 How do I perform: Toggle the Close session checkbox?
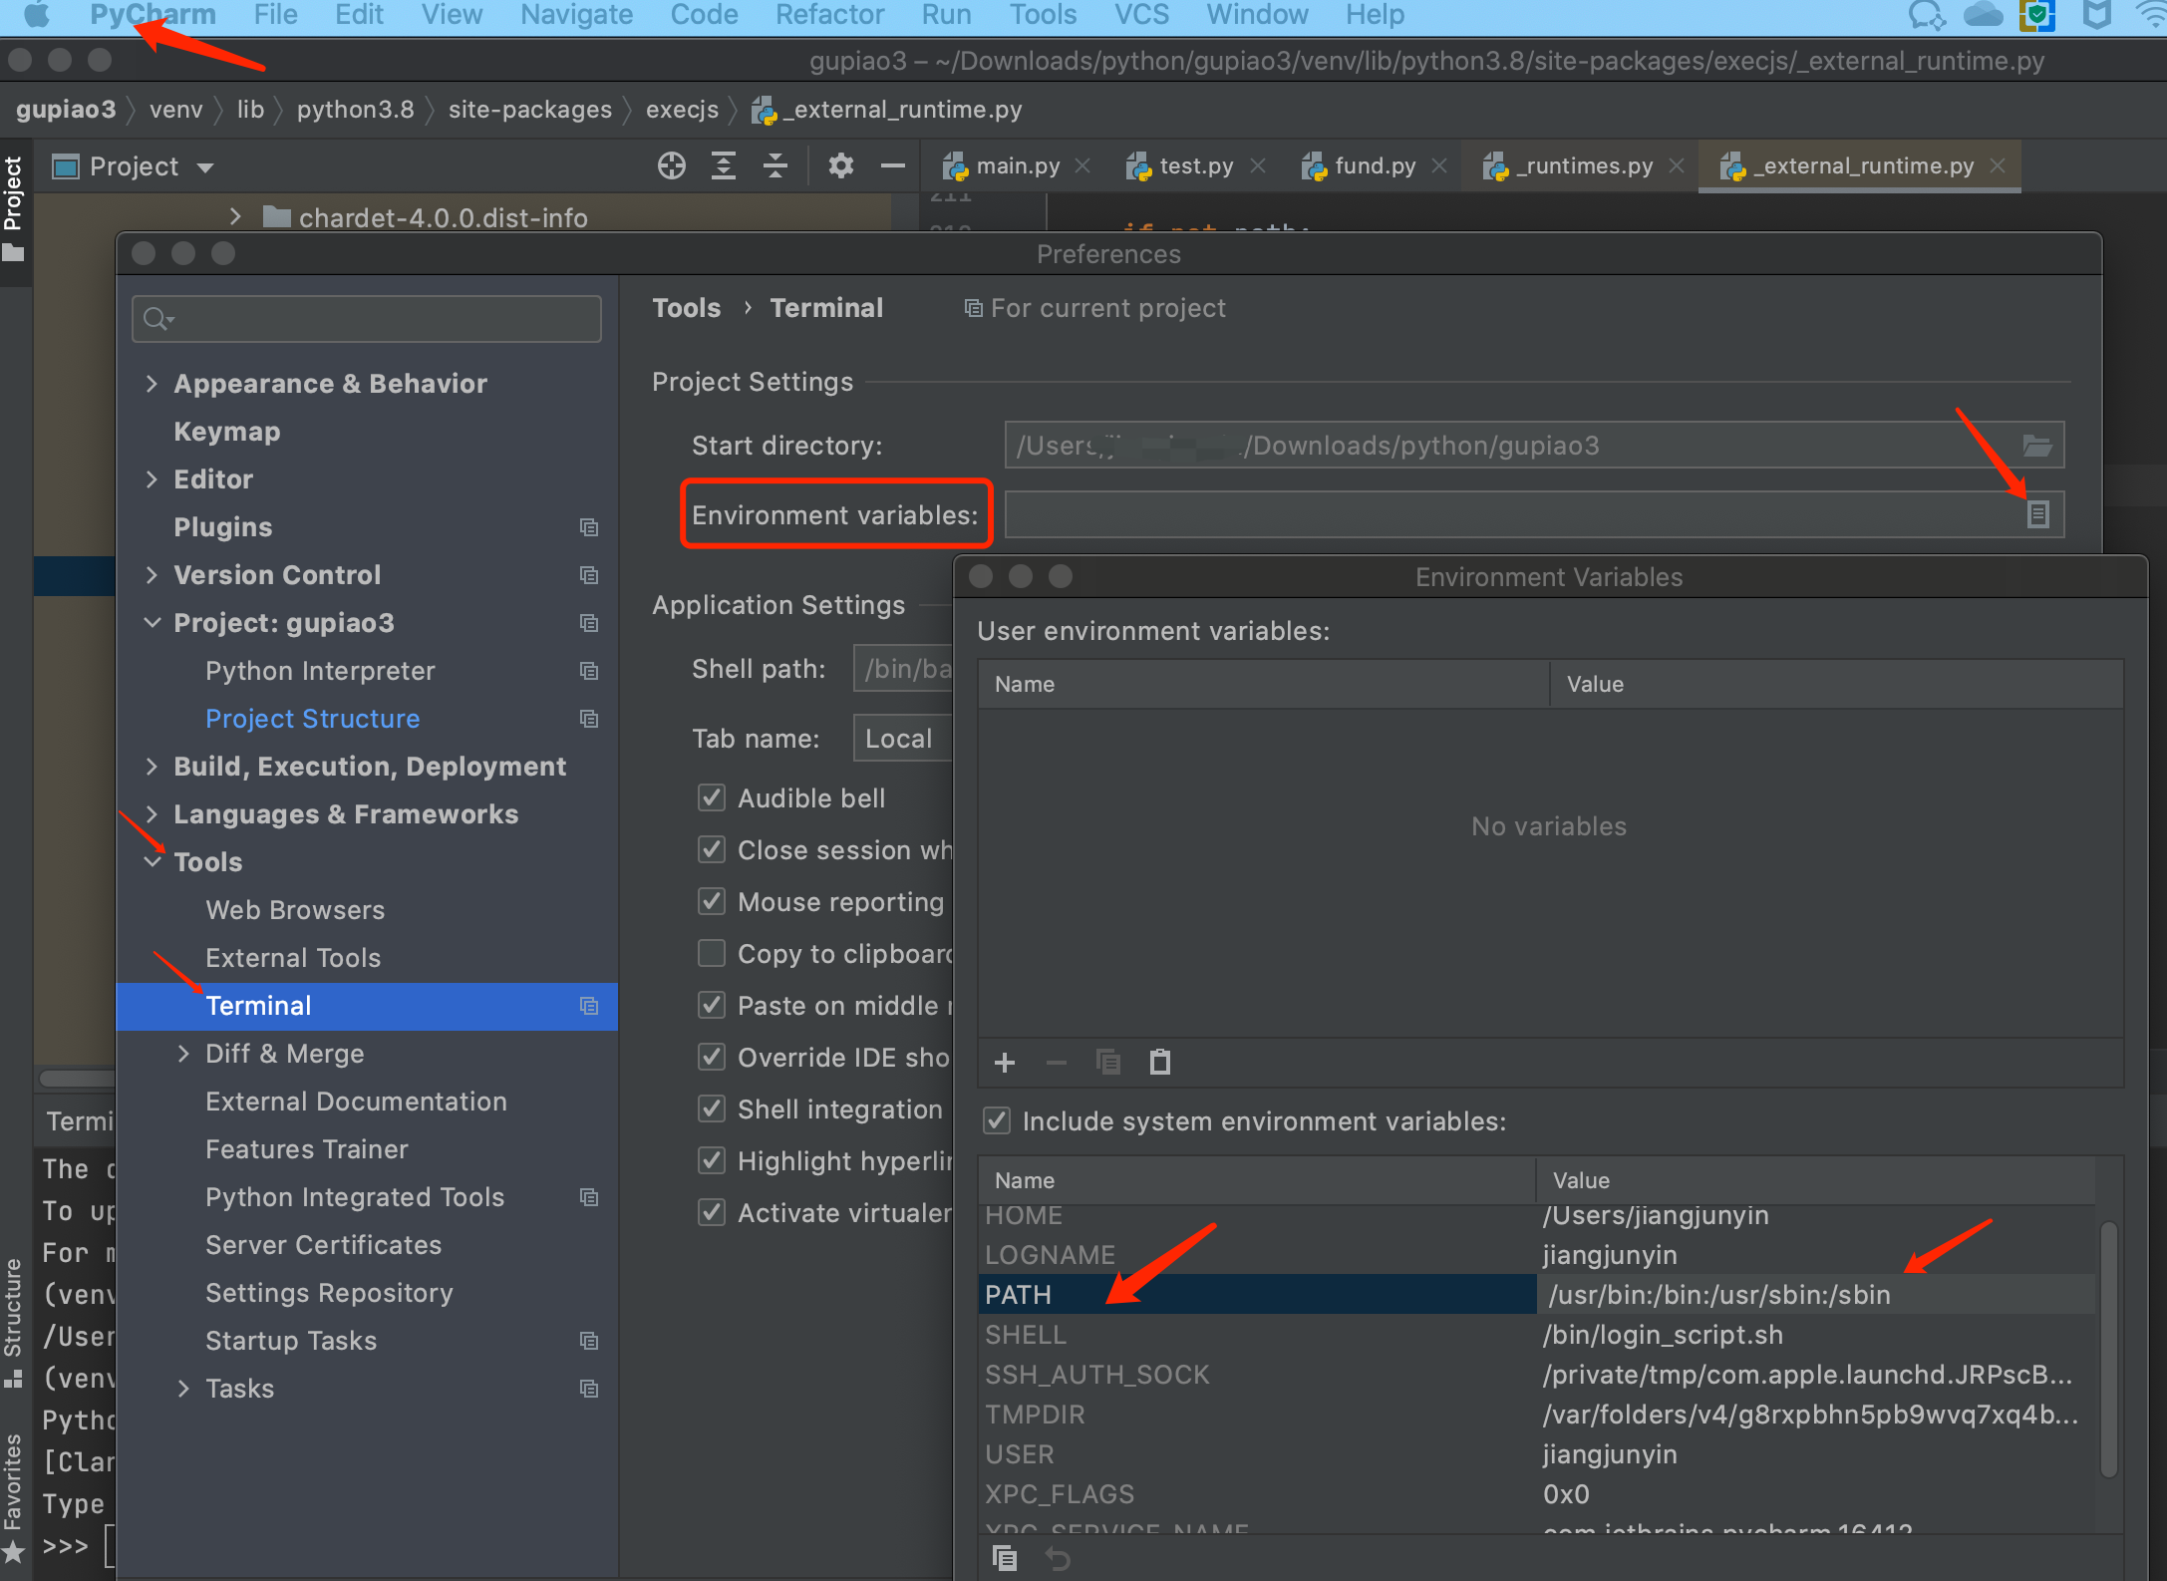711,849
